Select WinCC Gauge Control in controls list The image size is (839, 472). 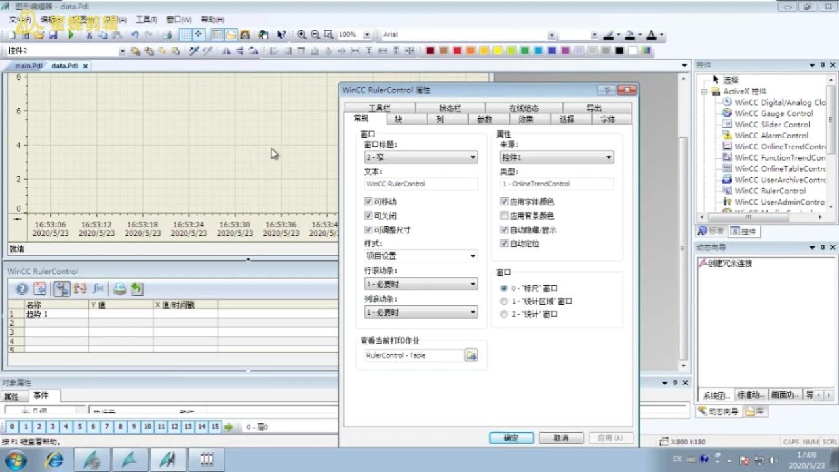tap(773, 113)
